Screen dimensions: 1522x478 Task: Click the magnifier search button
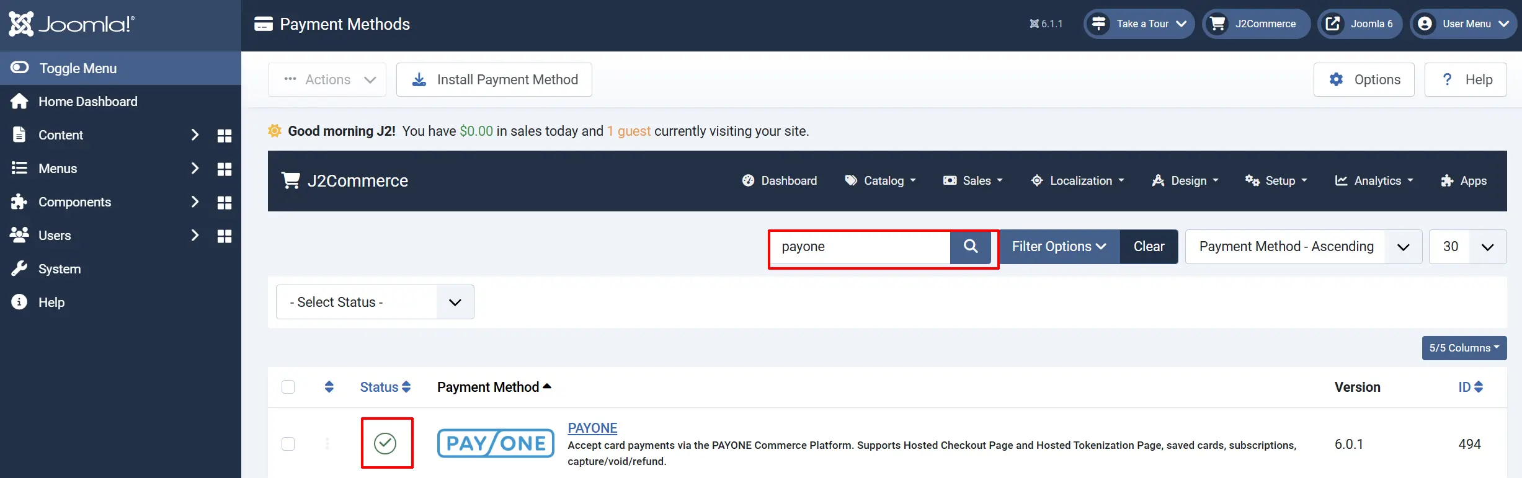point(971,247)
